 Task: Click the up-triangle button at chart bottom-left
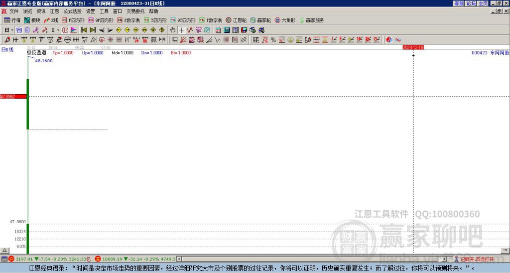[x=4, y=250]
